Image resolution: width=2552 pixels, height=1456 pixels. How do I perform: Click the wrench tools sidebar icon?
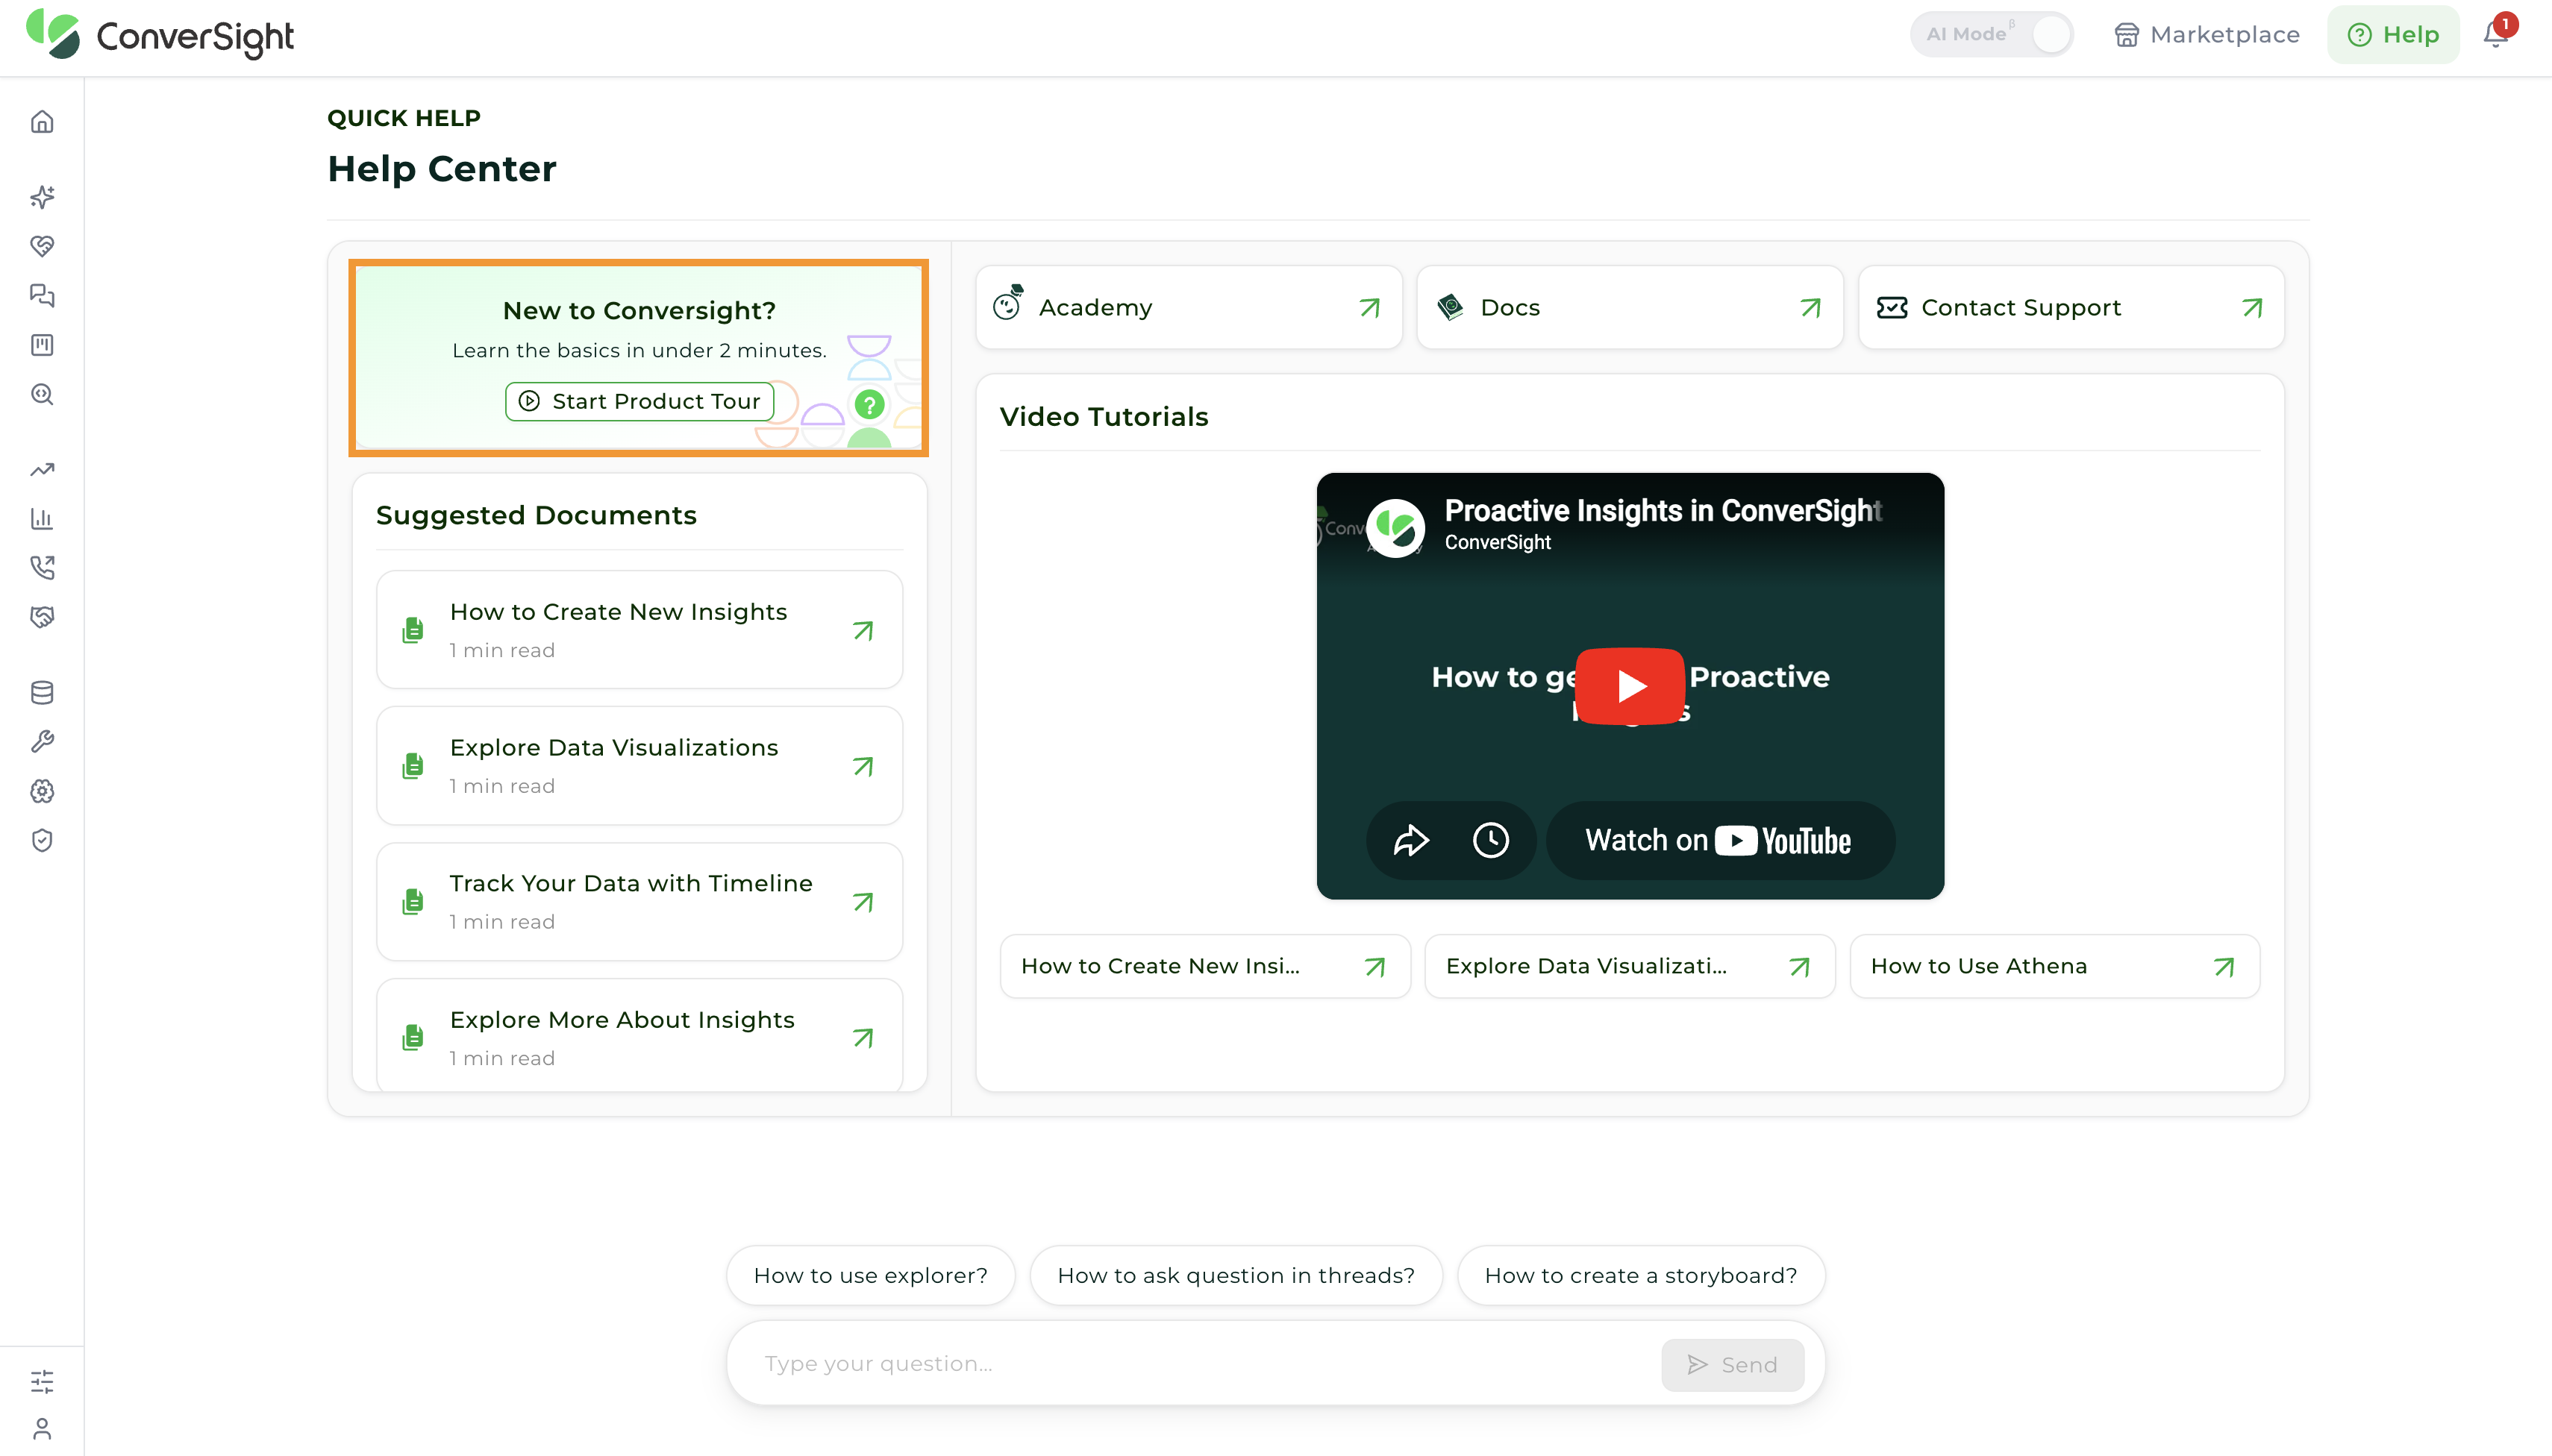click(42, 741)
